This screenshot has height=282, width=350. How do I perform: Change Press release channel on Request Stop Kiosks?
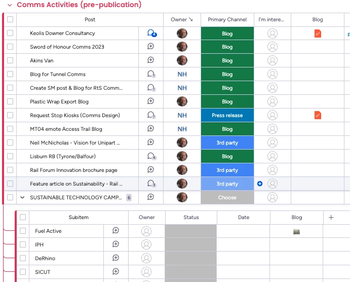click(x=227, y=115)
